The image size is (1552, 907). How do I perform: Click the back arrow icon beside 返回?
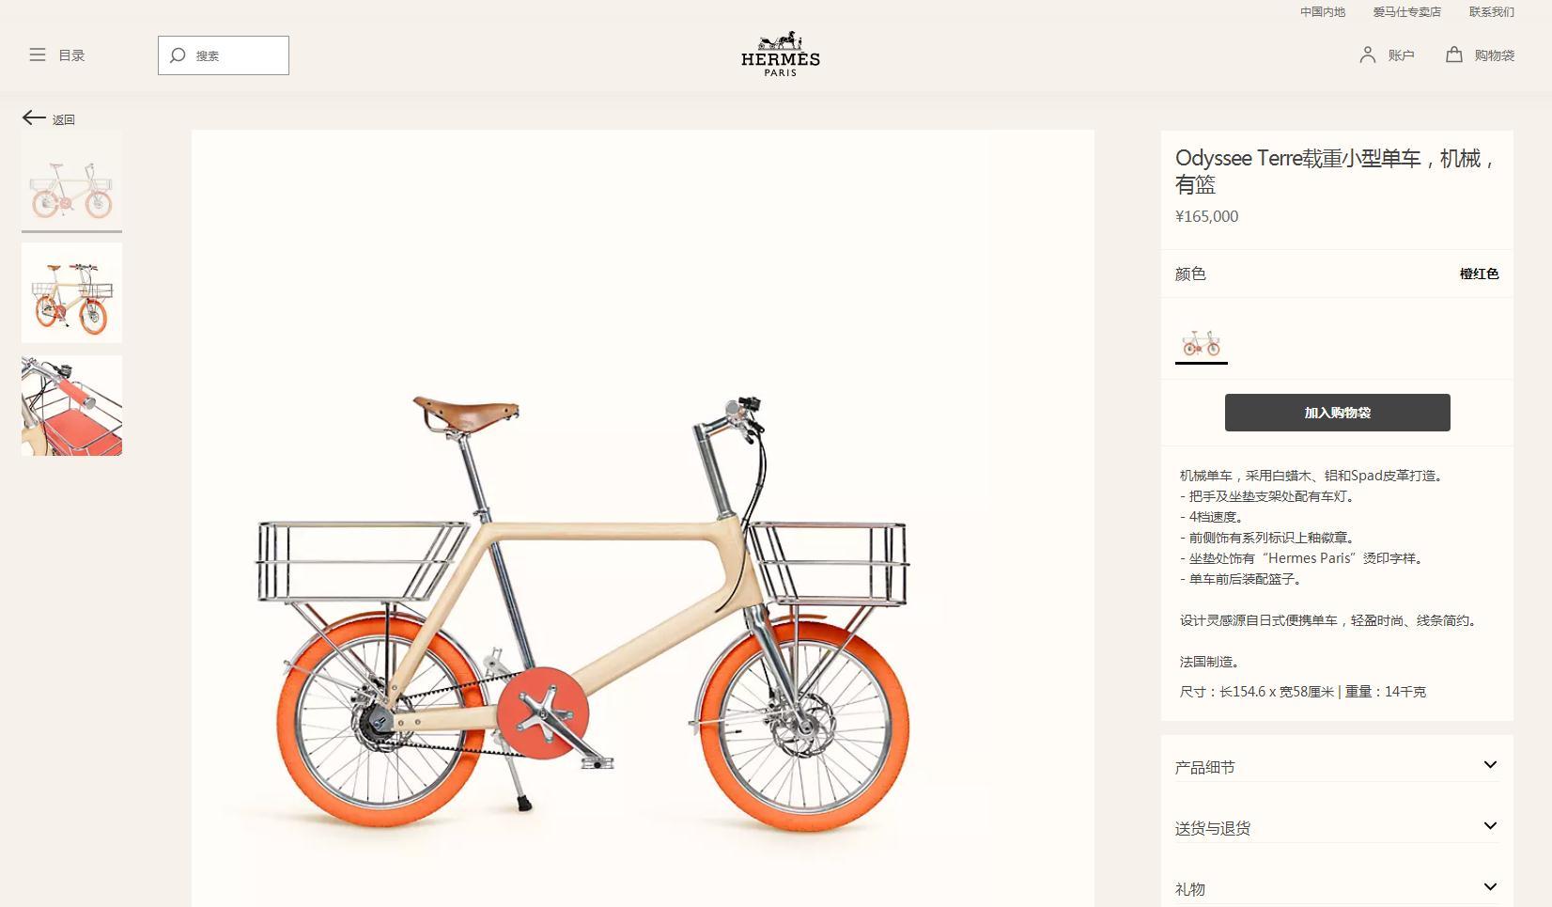pos(34,117)
